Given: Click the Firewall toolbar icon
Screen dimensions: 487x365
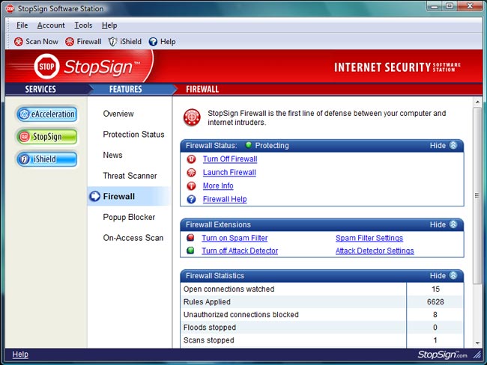Looking at the screenshot, I should pos(70,42).
